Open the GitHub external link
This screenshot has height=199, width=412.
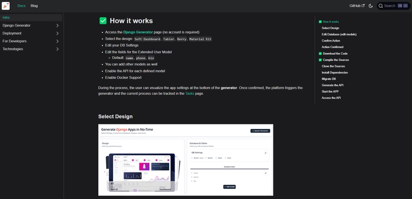coord(357,6)
